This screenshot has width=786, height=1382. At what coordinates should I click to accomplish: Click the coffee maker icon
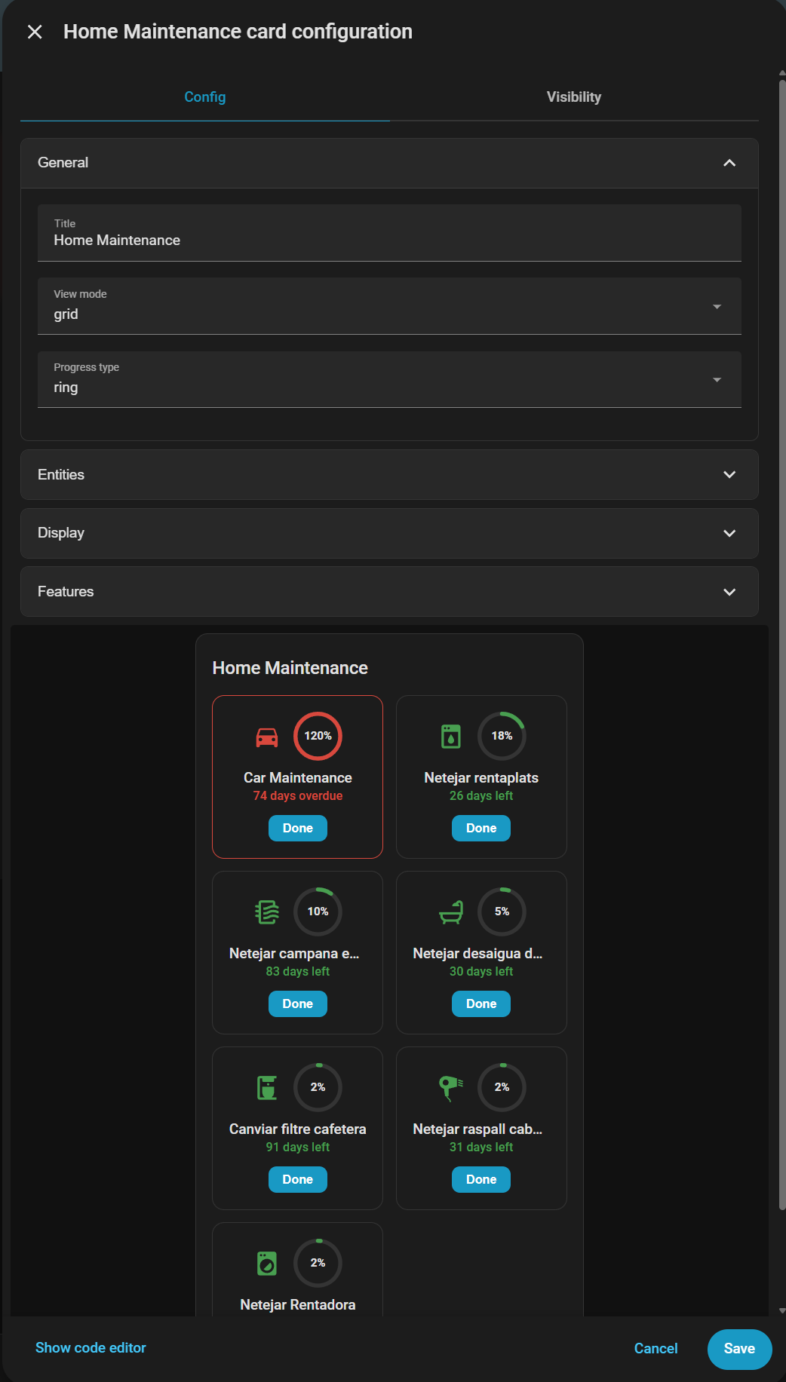[x=267, y=1088]
